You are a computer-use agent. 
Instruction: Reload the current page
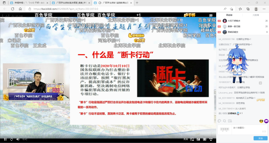[x=13, y=9]
